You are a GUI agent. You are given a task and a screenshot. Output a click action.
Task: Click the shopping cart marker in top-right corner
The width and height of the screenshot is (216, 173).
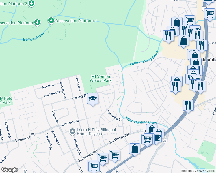pyautogui.click(x=210, y=14)
